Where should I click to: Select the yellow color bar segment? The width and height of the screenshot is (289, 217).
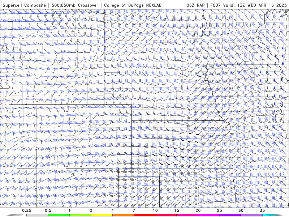[x=102, y=215]
